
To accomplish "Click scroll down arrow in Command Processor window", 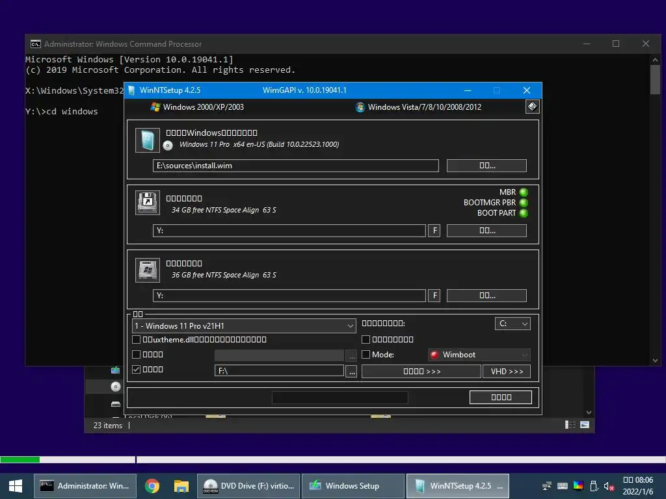I will 655,361.
